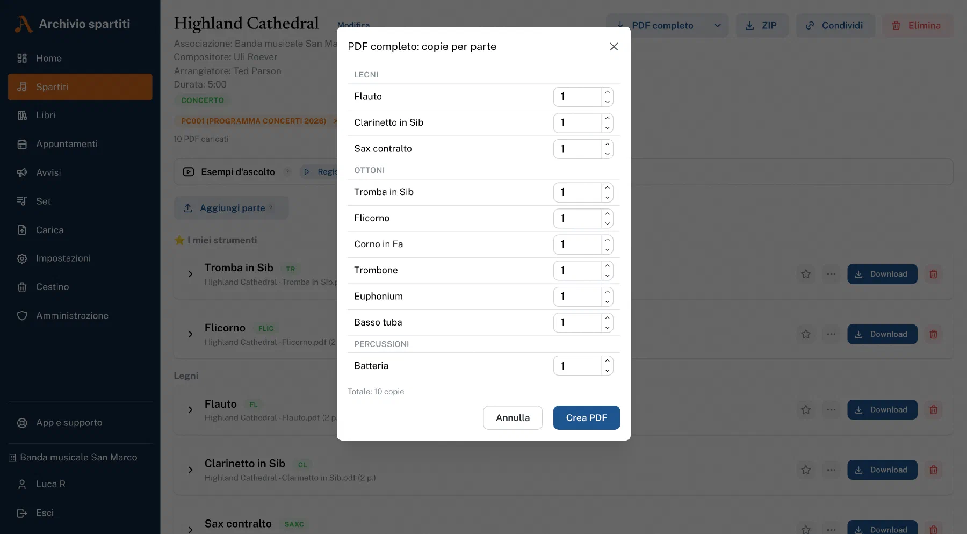This screenshot has height=534, width=967.
Task: Download the Flicorno part
Action: tap(882, 334)
